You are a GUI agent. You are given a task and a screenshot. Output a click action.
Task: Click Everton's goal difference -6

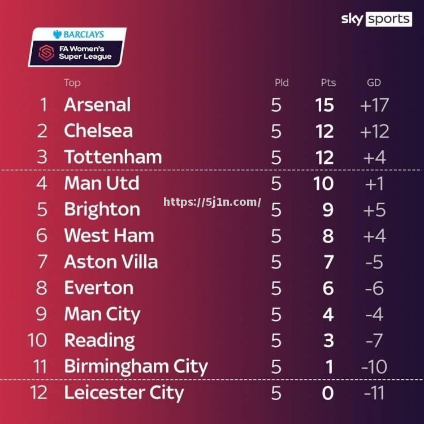374,288
